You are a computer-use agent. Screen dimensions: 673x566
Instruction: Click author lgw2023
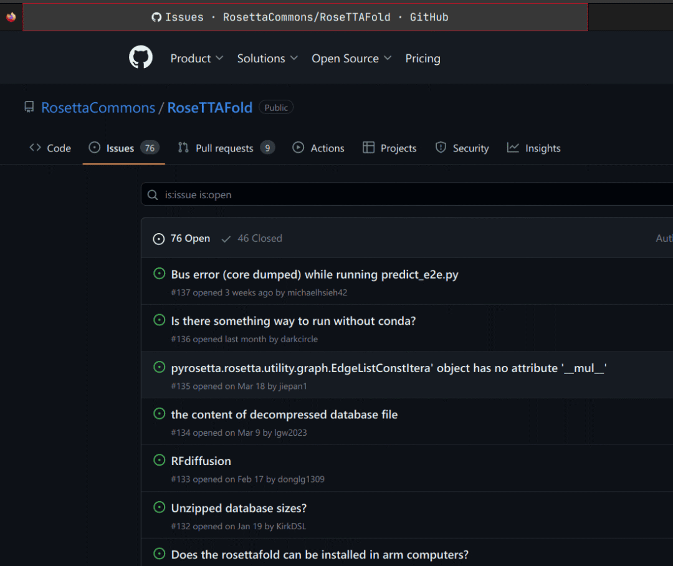pyautogui.click(x=290, y=433)
